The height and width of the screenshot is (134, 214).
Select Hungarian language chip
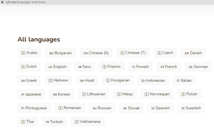pos(118,80)
